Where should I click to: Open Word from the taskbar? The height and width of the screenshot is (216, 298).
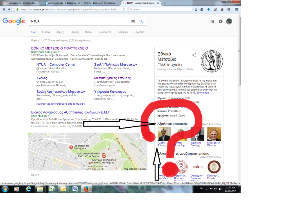[x=75, y=189]
